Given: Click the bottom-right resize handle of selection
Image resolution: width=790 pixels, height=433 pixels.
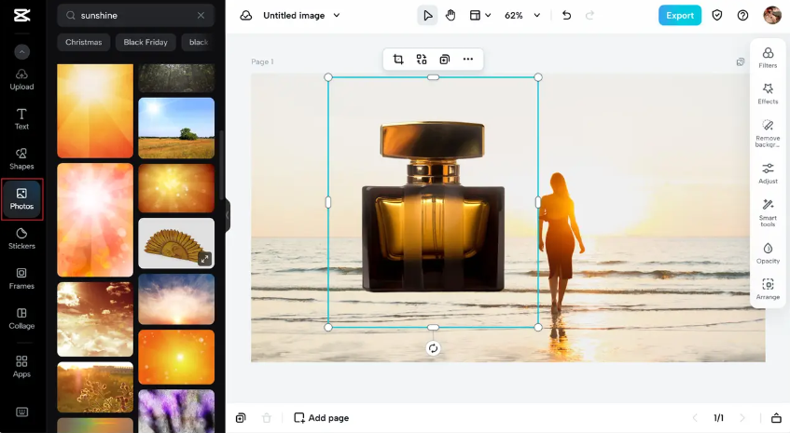Looking at the screenshot, I should point(538,328).
